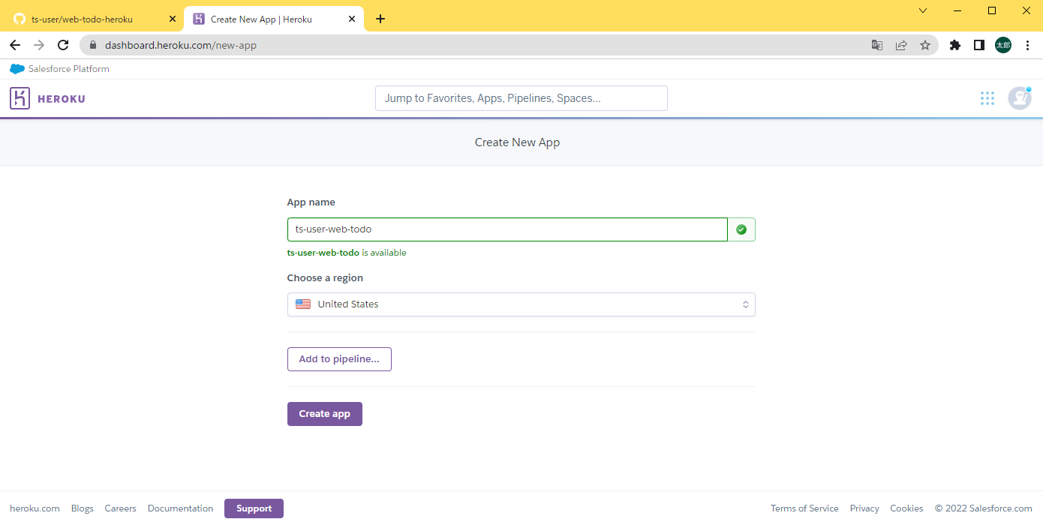1043x525 pixels.
Task: Close the Create New App Heroku tab
Action: point(352,19)
